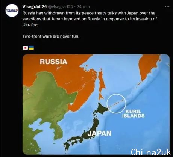Open the Kuril Islands map image
Viewport: 173px width, 157px height.
click(96, 104)
